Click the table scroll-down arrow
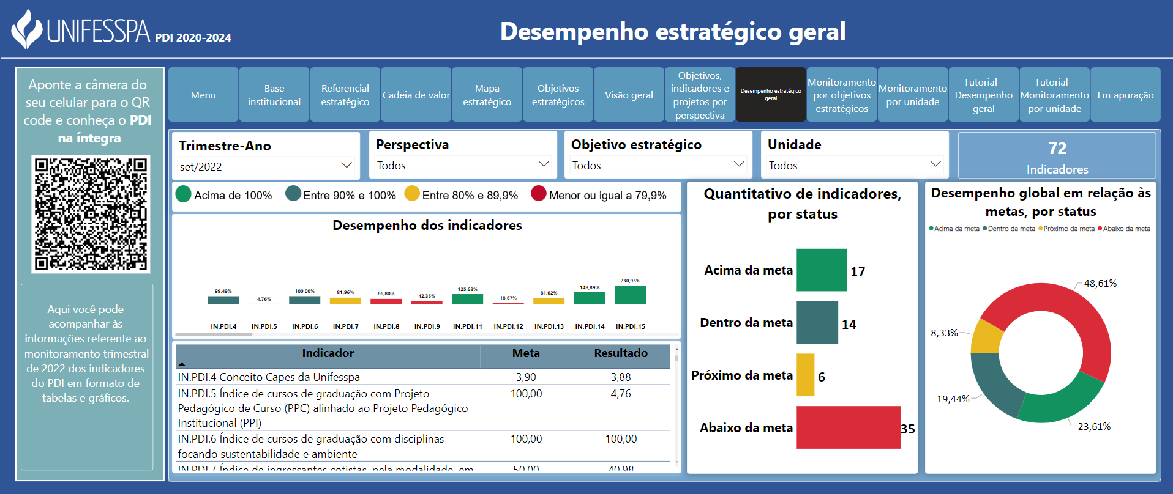The width and height of the screenshot is (1173, 494). (676, 462)
